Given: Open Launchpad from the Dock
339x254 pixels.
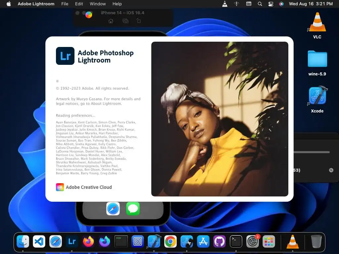Looking at the screenshot, I should [x=269, y=241].
